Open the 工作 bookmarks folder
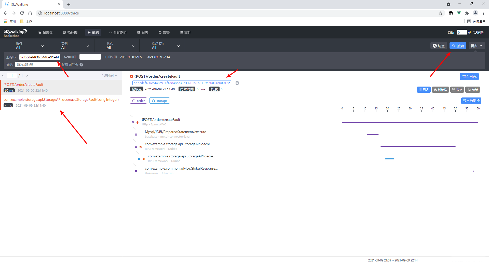Viewport: 489px width, 264px height. (x=26, y=21)
